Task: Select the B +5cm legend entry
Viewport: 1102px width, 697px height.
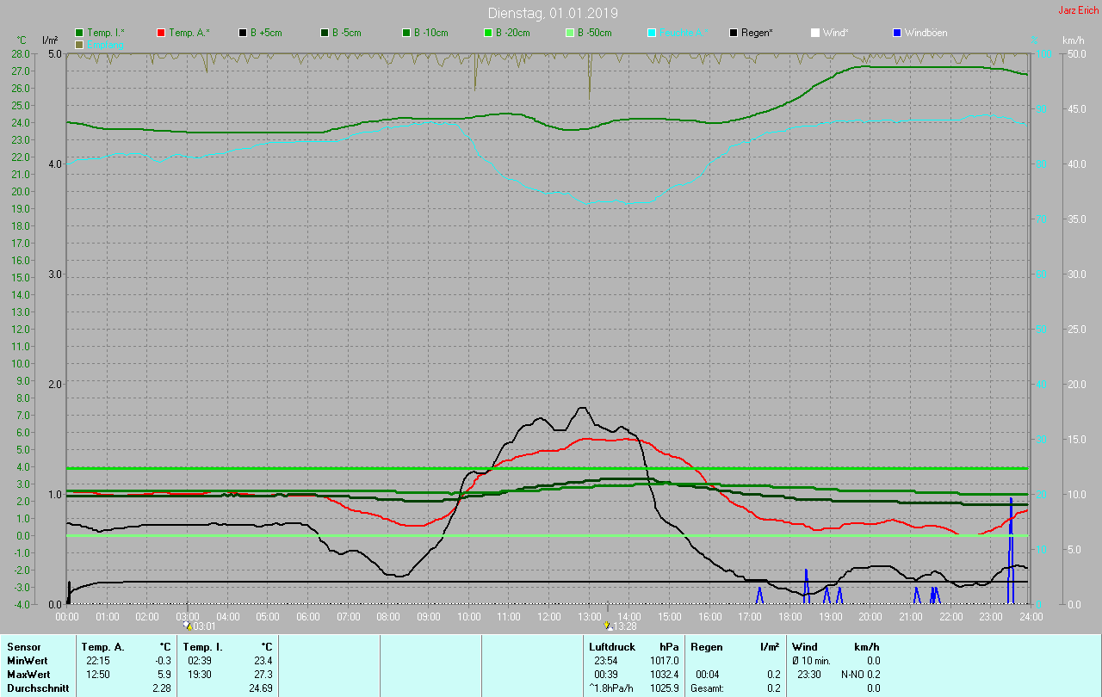Action: tap(244, 33)
